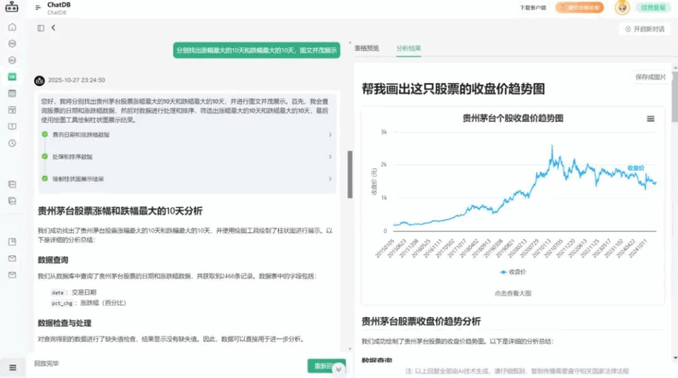This screenshot has width=678, height=378.
Task: Click the scroll-down arrow on the right scrollbar
Action: (x=675, y=358)
